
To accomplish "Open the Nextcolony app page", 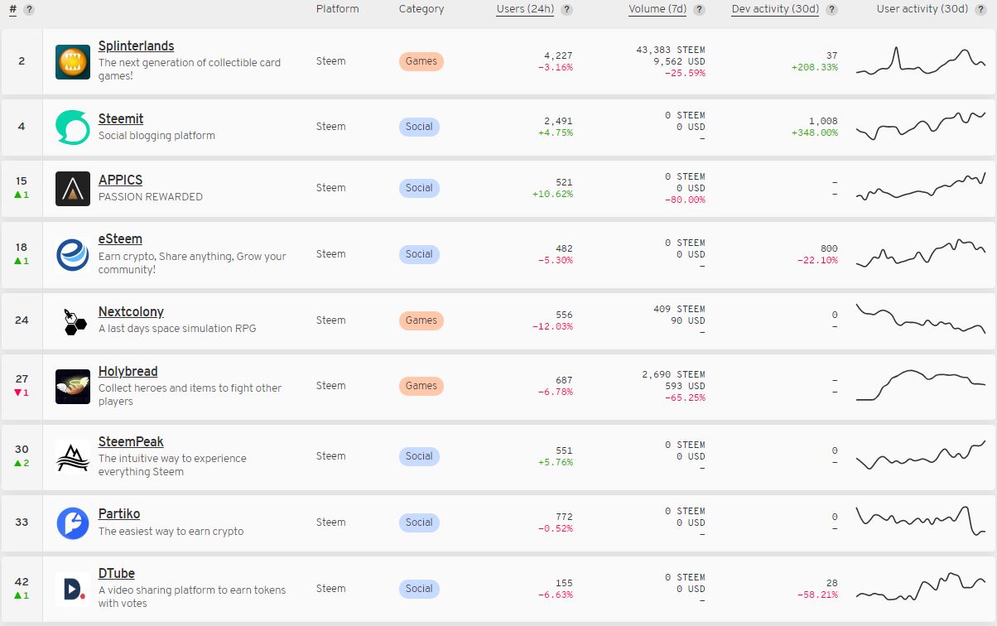I will pyautogui.click(x=131, y=312).
